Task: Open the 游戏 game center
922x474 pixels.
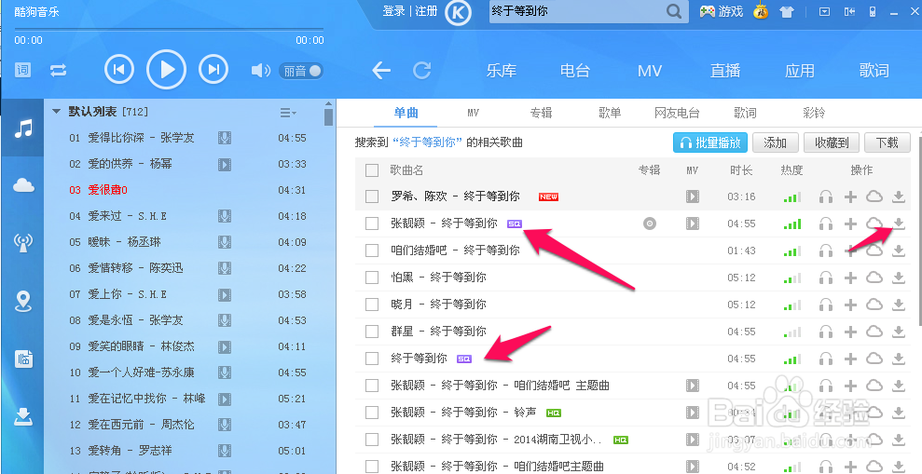Action: (722, 11)
